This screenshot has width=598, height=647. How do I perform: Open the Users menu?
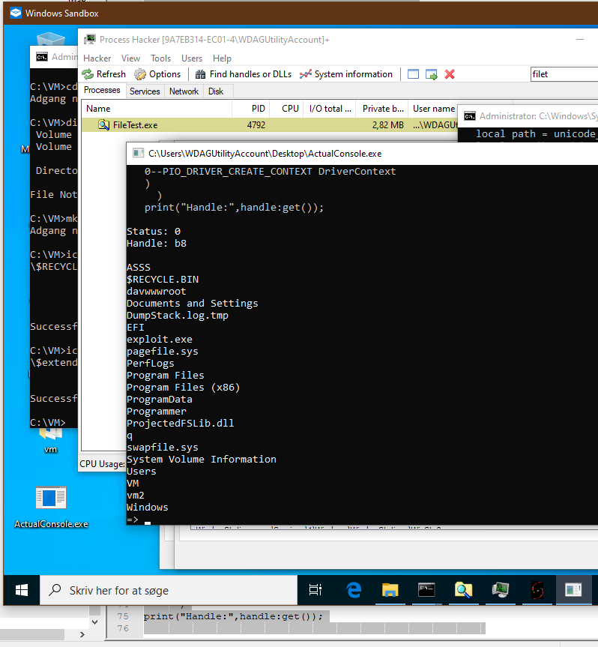[x=192, y=58]
